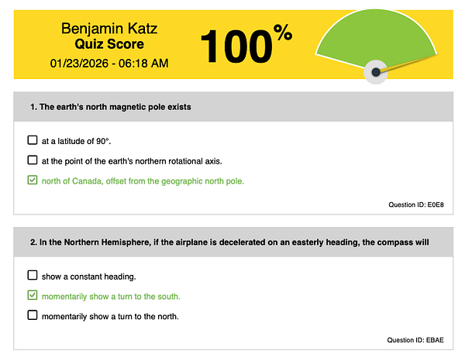The image size is (465, 361).
Task: Toggle the 'turn to the south' checkbox
Action: [32, 295]
